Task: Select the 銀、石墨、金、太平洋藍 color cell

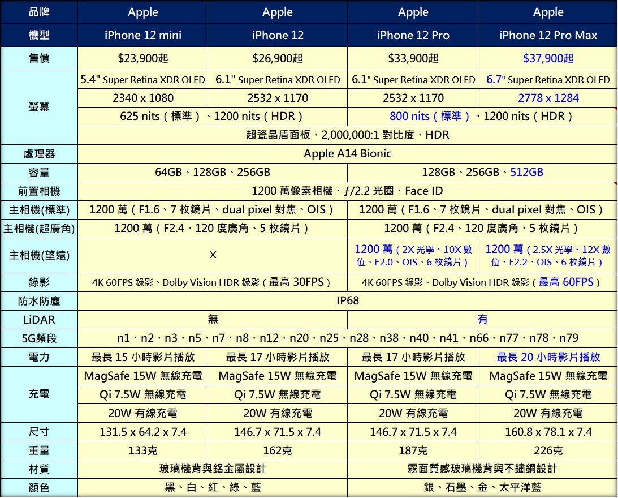Action: [x=482, y=488]
